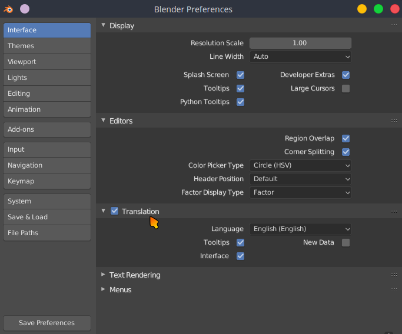402x334 pixels.
Task: Uncheck the Corner Splitting option
Action: coord(345,152)
